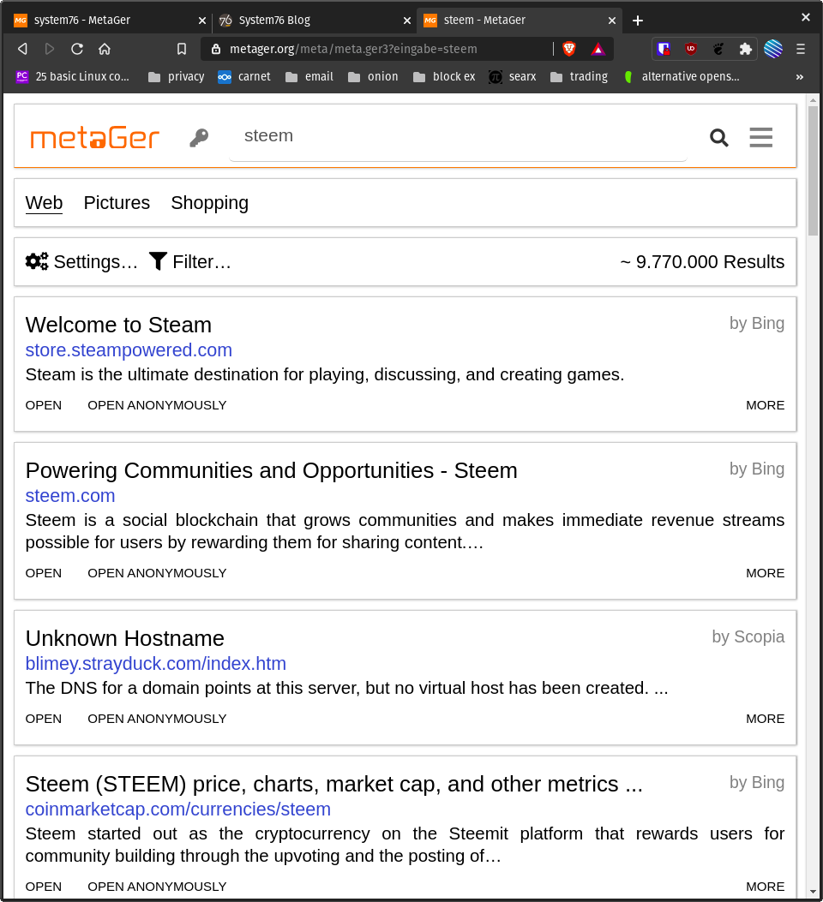Open the browser hamburger menu
The width and height of the screenshot is (823, 902).
(801, 49)
